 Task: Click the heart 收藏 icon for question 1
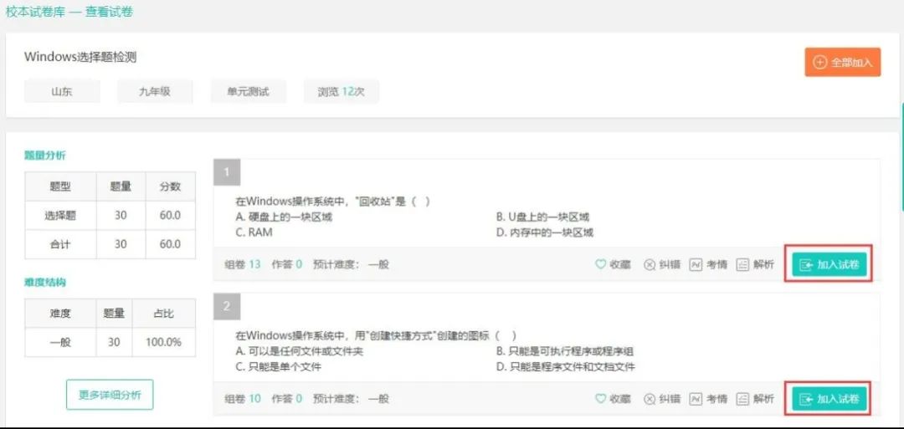(x=600, y=264)
